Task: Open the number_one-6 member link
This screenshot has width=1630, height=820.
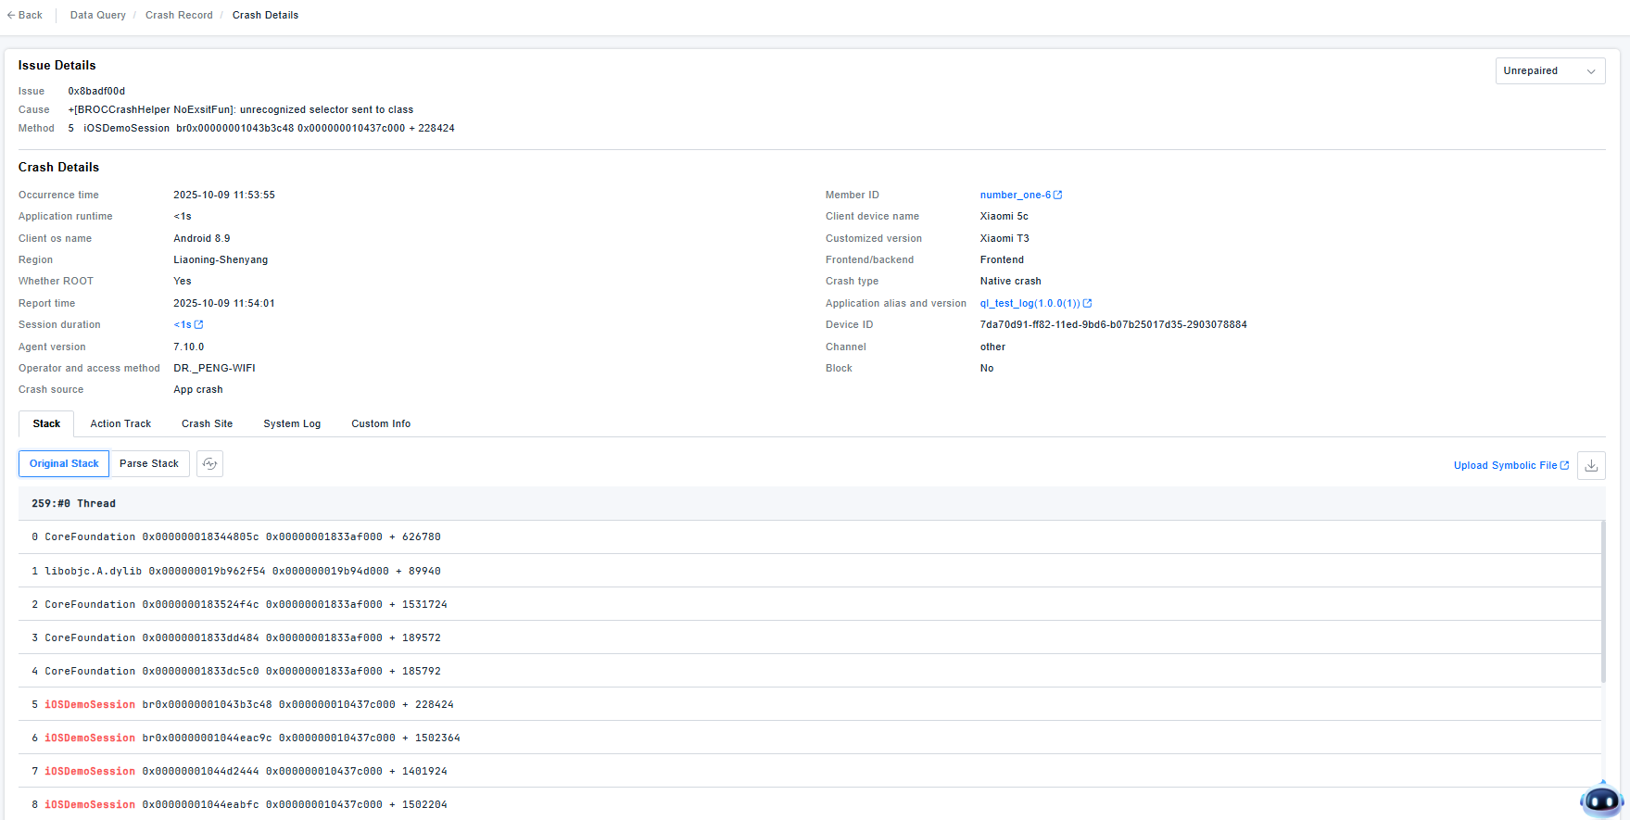Action: click(x=1015, y=196)
